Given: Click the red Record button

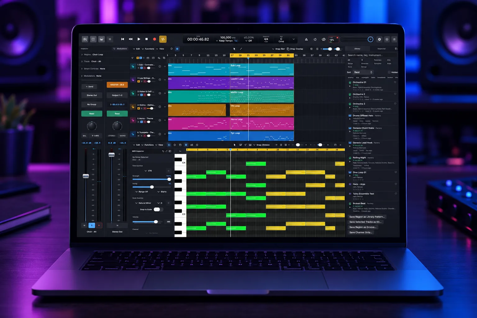Looking at the screenshot, I should [155, 39].
